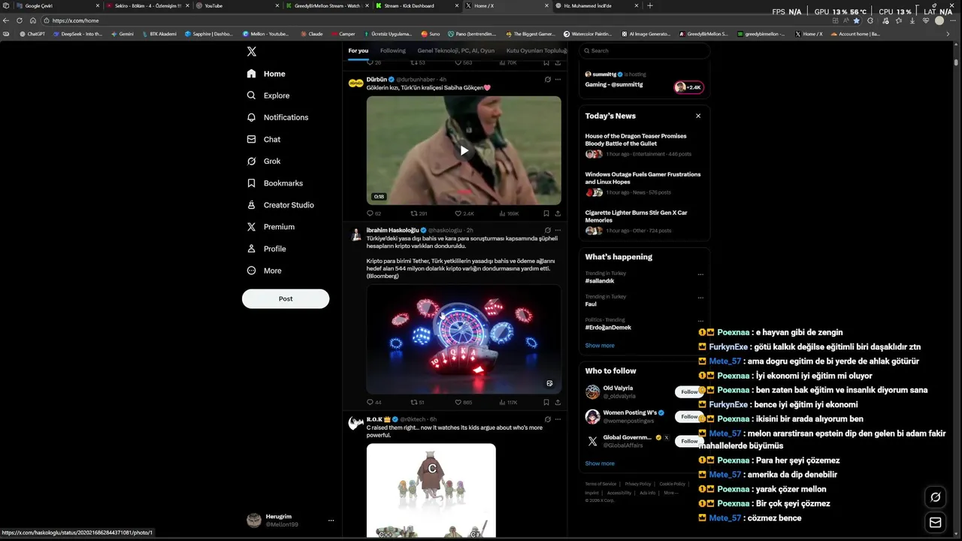Like the Haskoloğlu post with 865 likes
Screen dimensions: 962x541
point(463,403)
